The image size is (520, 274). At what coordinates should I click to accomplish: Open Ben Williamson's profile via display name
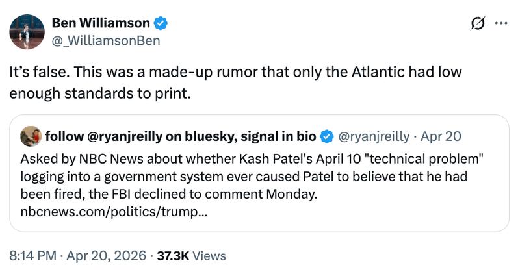pos(102,24)
